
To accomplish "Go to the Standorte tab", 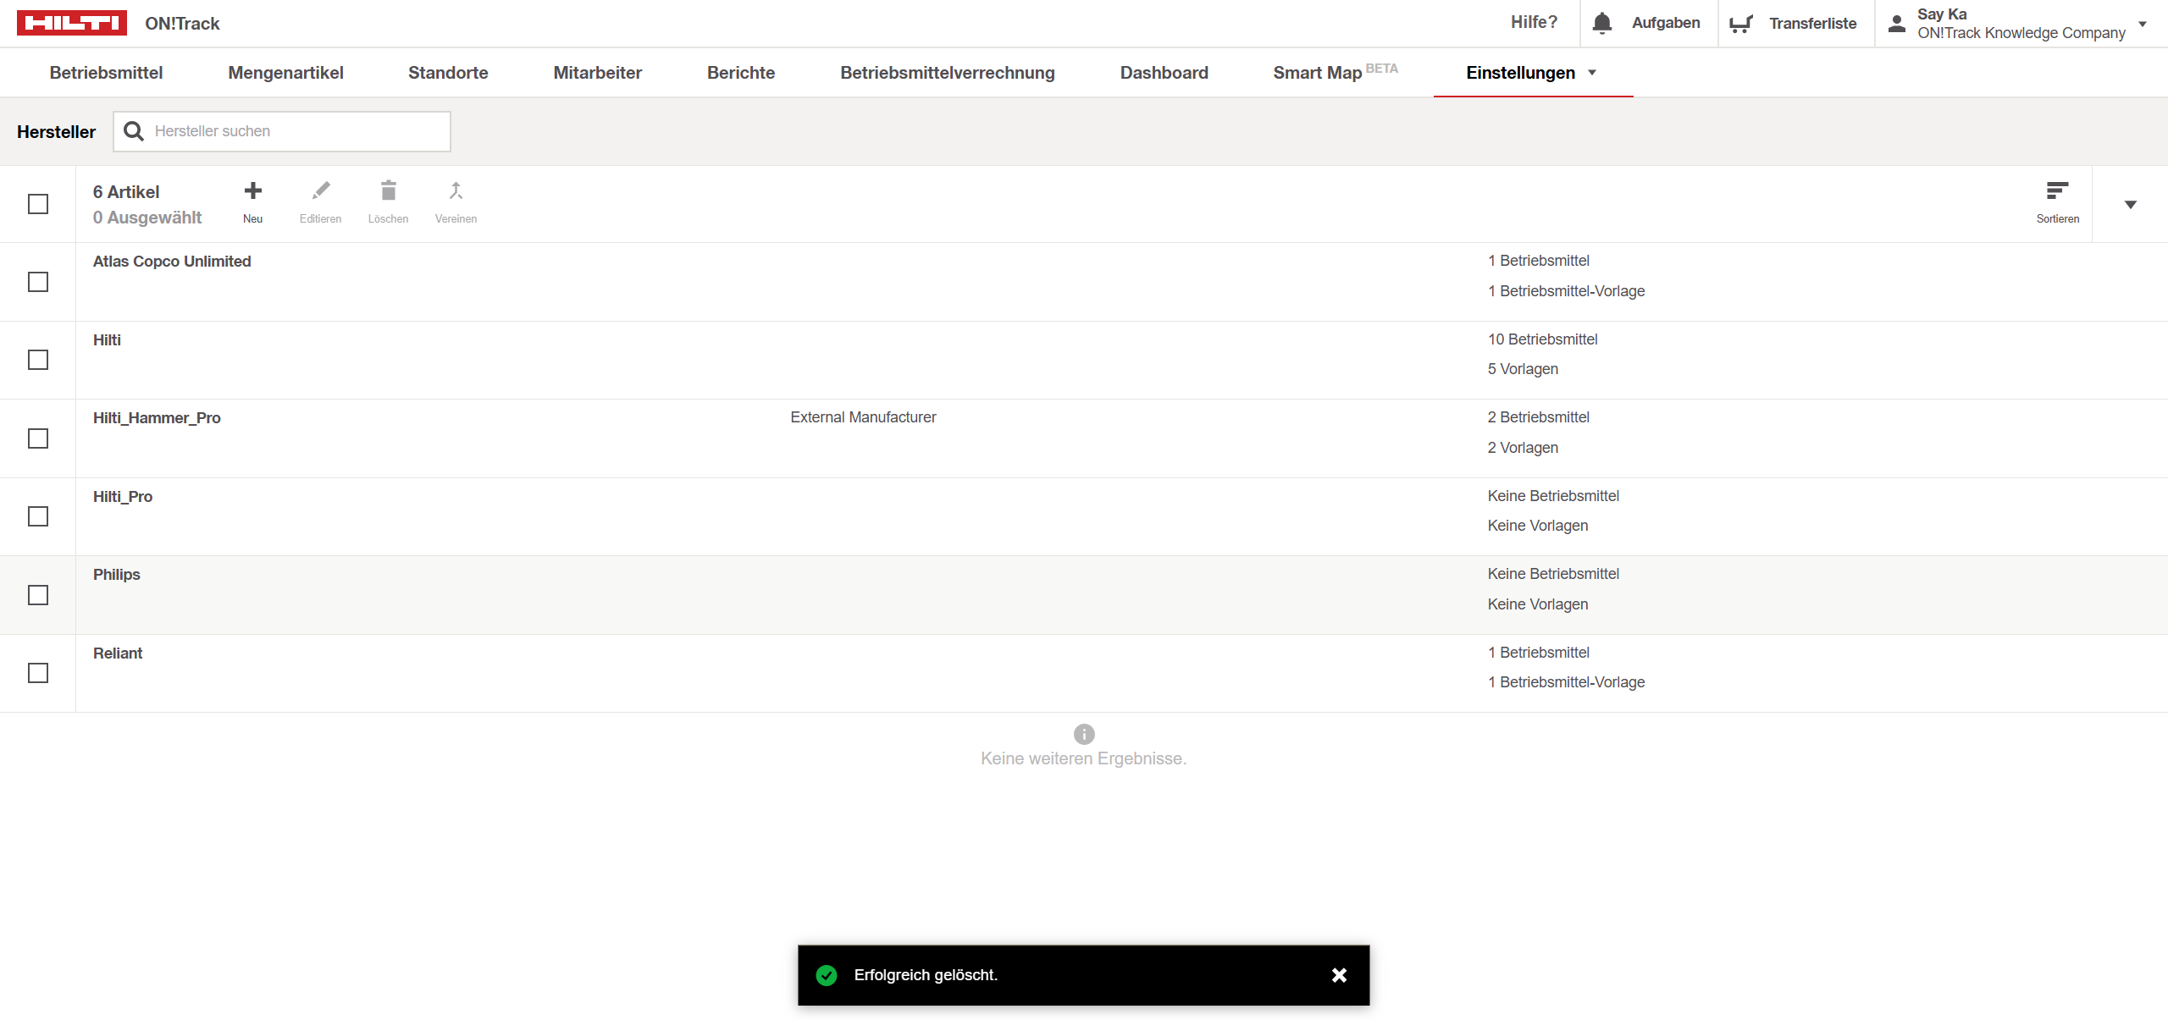I will tap(448, 73).
